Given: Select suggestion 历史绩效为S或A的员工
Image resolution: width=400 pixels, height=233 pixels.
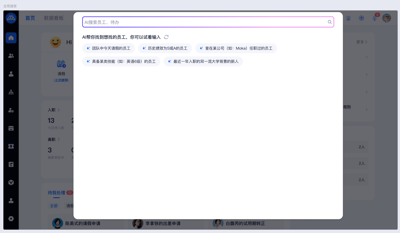Looking at the screenshot, I should (165, 48).
